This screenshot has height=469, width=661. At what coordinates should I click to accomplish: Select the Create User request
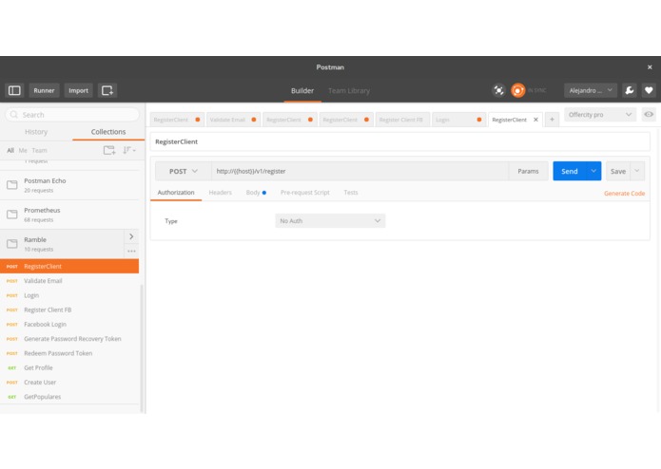(x=69, y=383)
